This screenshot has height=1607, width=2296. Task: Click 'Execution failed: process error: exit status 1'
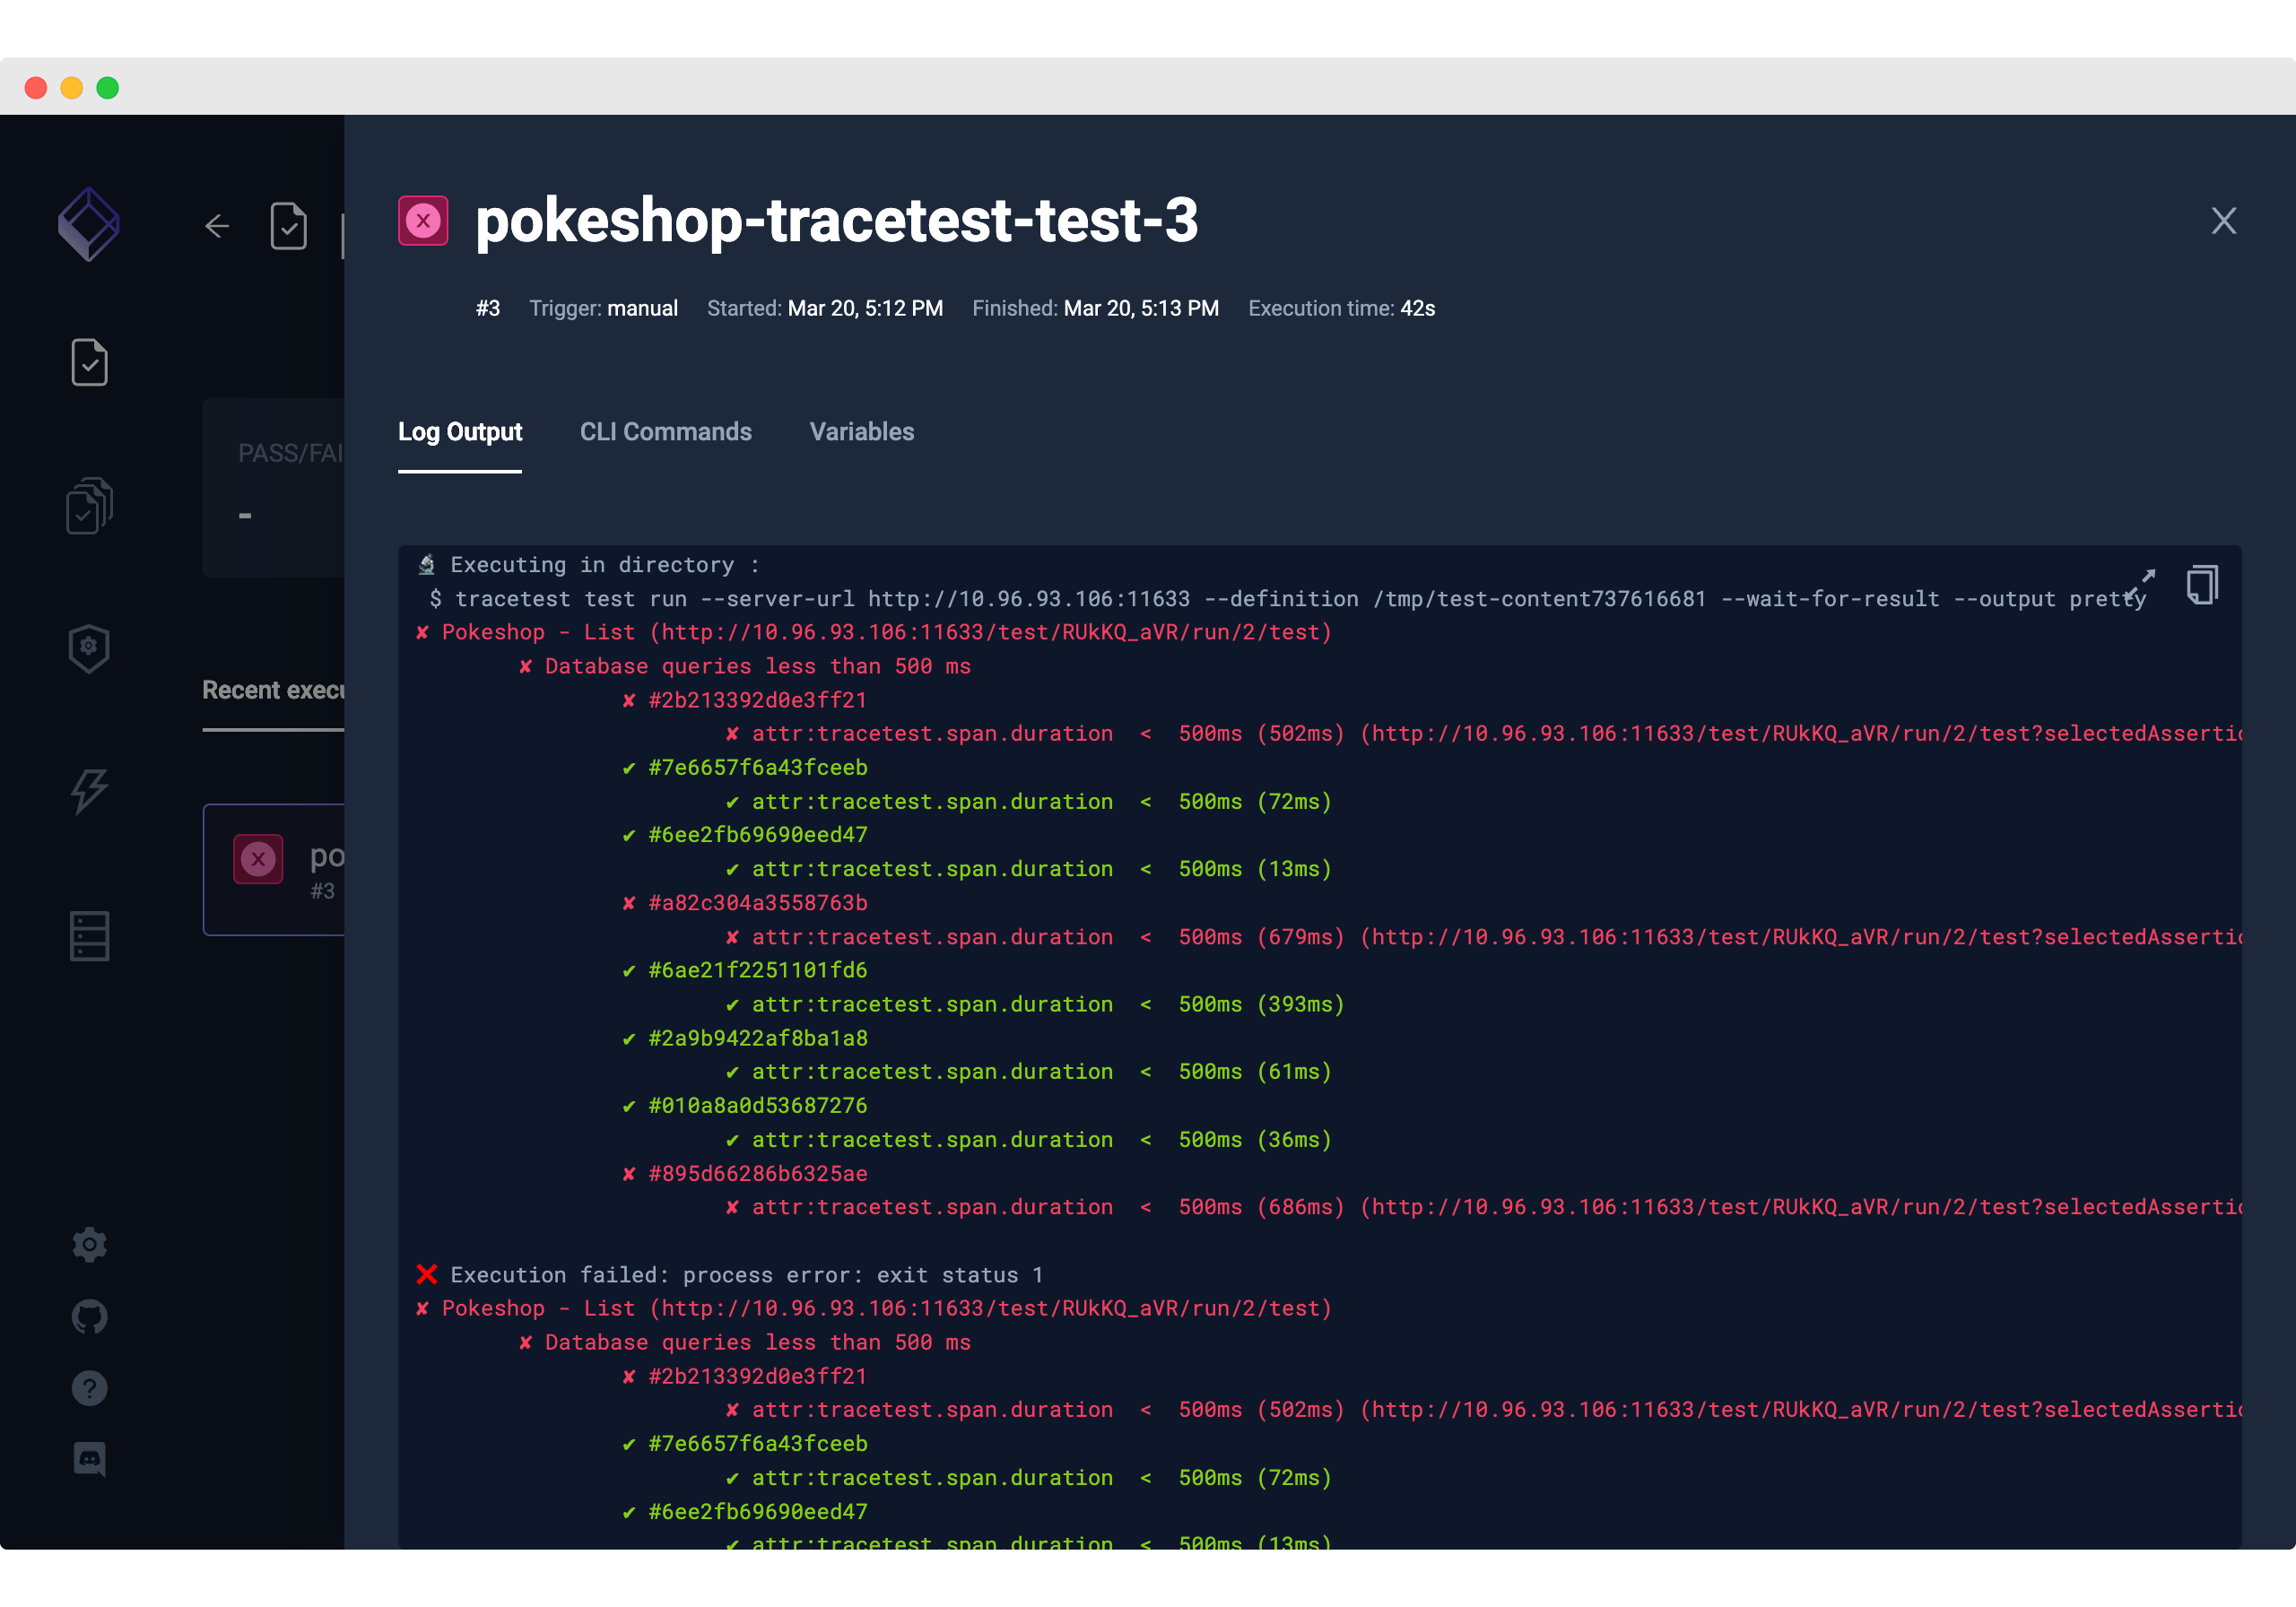click(x=746, y=1275)
